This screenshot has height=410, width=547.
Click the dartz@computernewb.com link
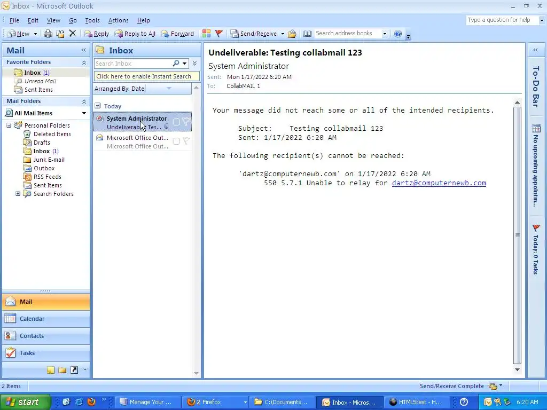coord(439,183)
